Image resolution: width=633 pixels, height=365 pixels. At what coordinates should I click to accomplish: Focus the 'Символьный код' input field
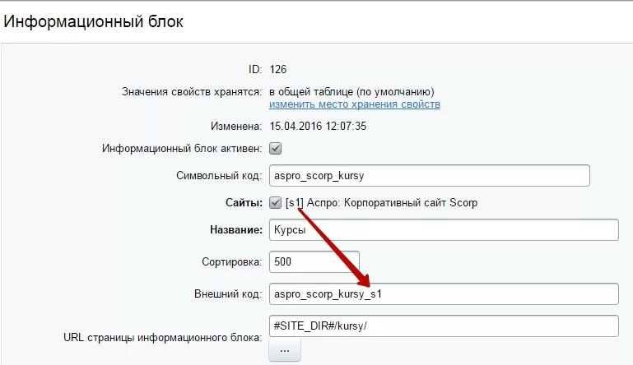click(430, 175)
